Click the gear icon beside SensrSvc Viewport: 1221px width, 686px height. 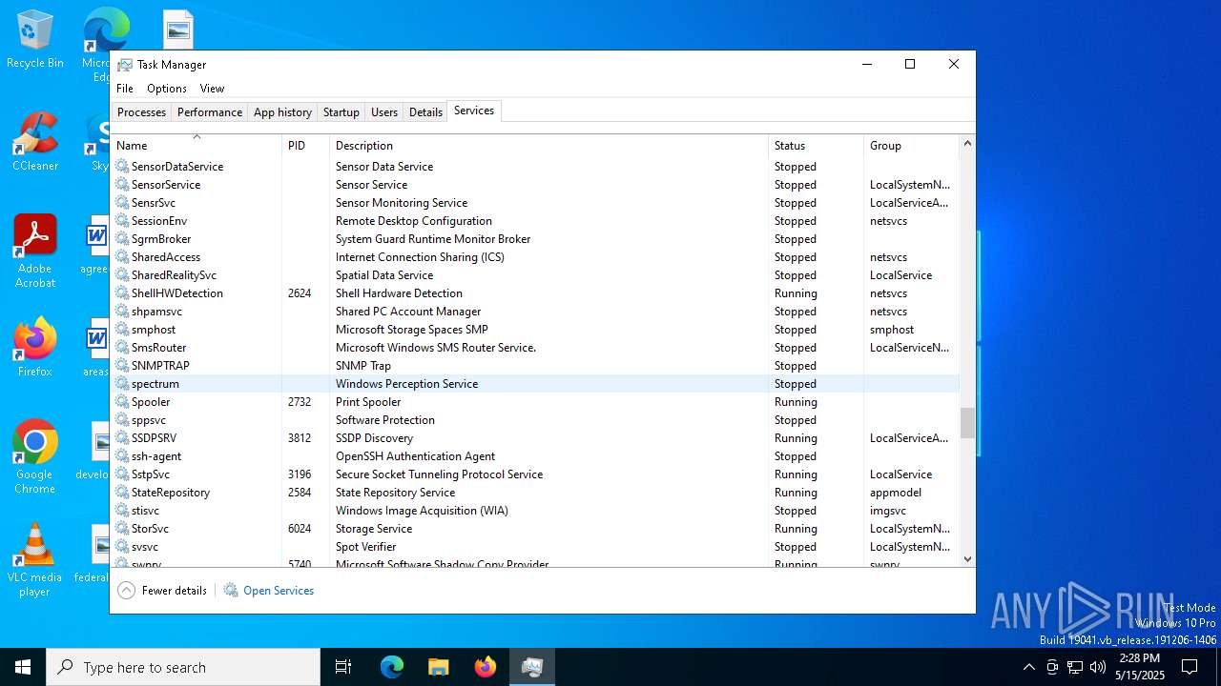pos(122,202)
